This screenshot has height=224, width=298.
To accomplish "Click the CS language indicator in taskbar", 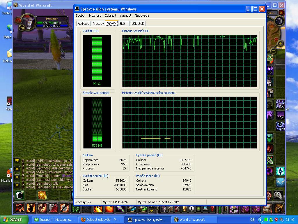I will (252, 220).
